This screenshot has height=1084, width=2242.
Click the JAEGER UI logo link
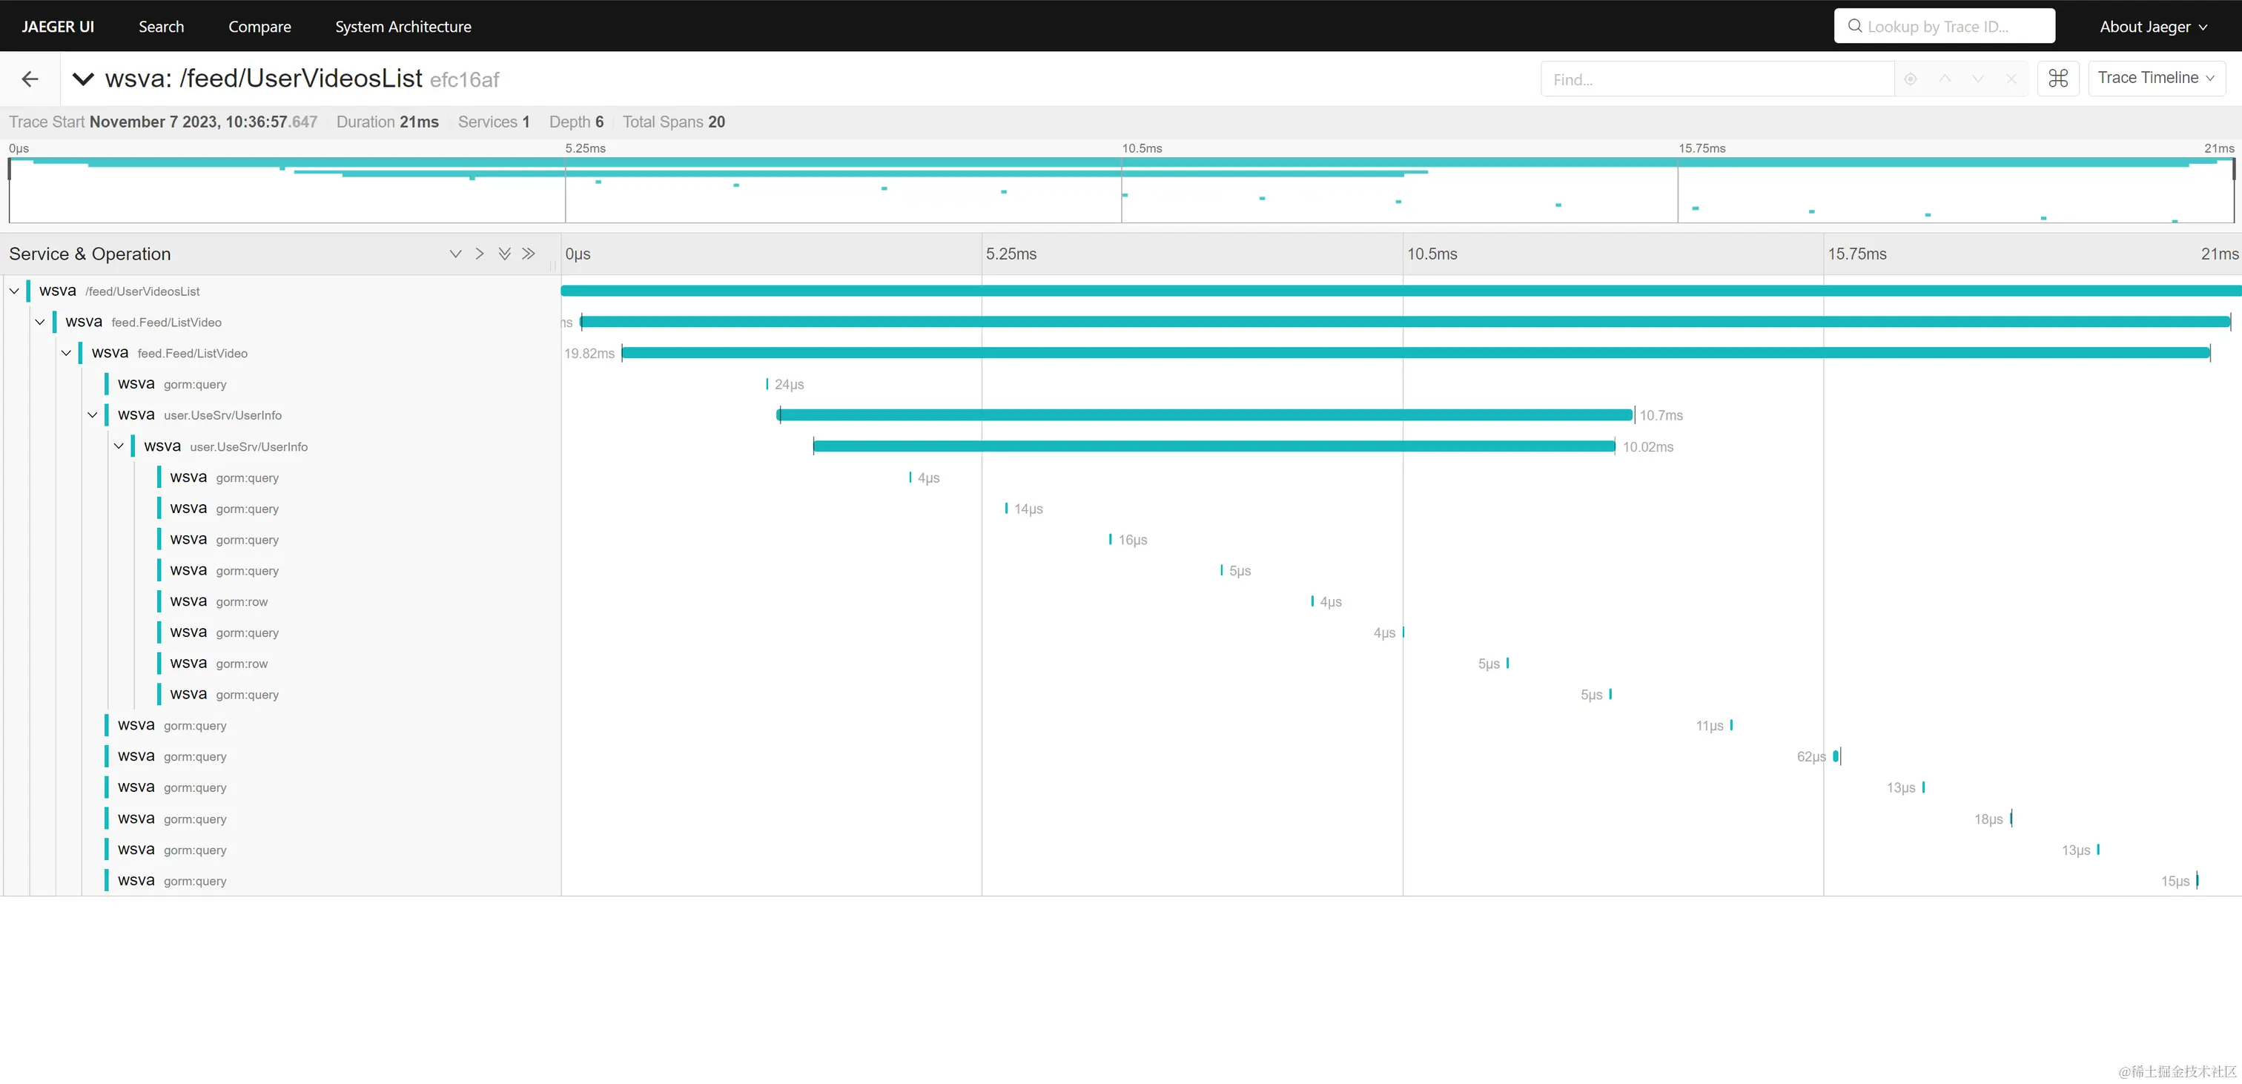pos(57,26)
